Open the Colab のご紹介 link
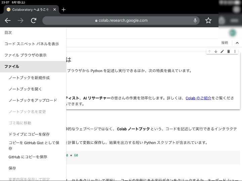Viewport: 242px width, 181px height. coord(198,98)
